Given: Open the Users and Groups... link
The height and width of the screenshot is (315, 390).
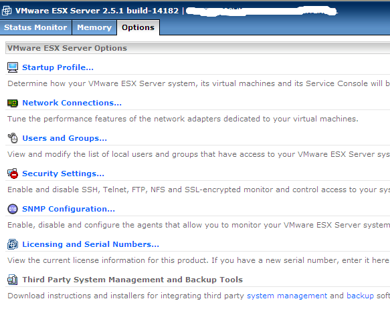Looking at the screenshot, I should coord(64,138).
